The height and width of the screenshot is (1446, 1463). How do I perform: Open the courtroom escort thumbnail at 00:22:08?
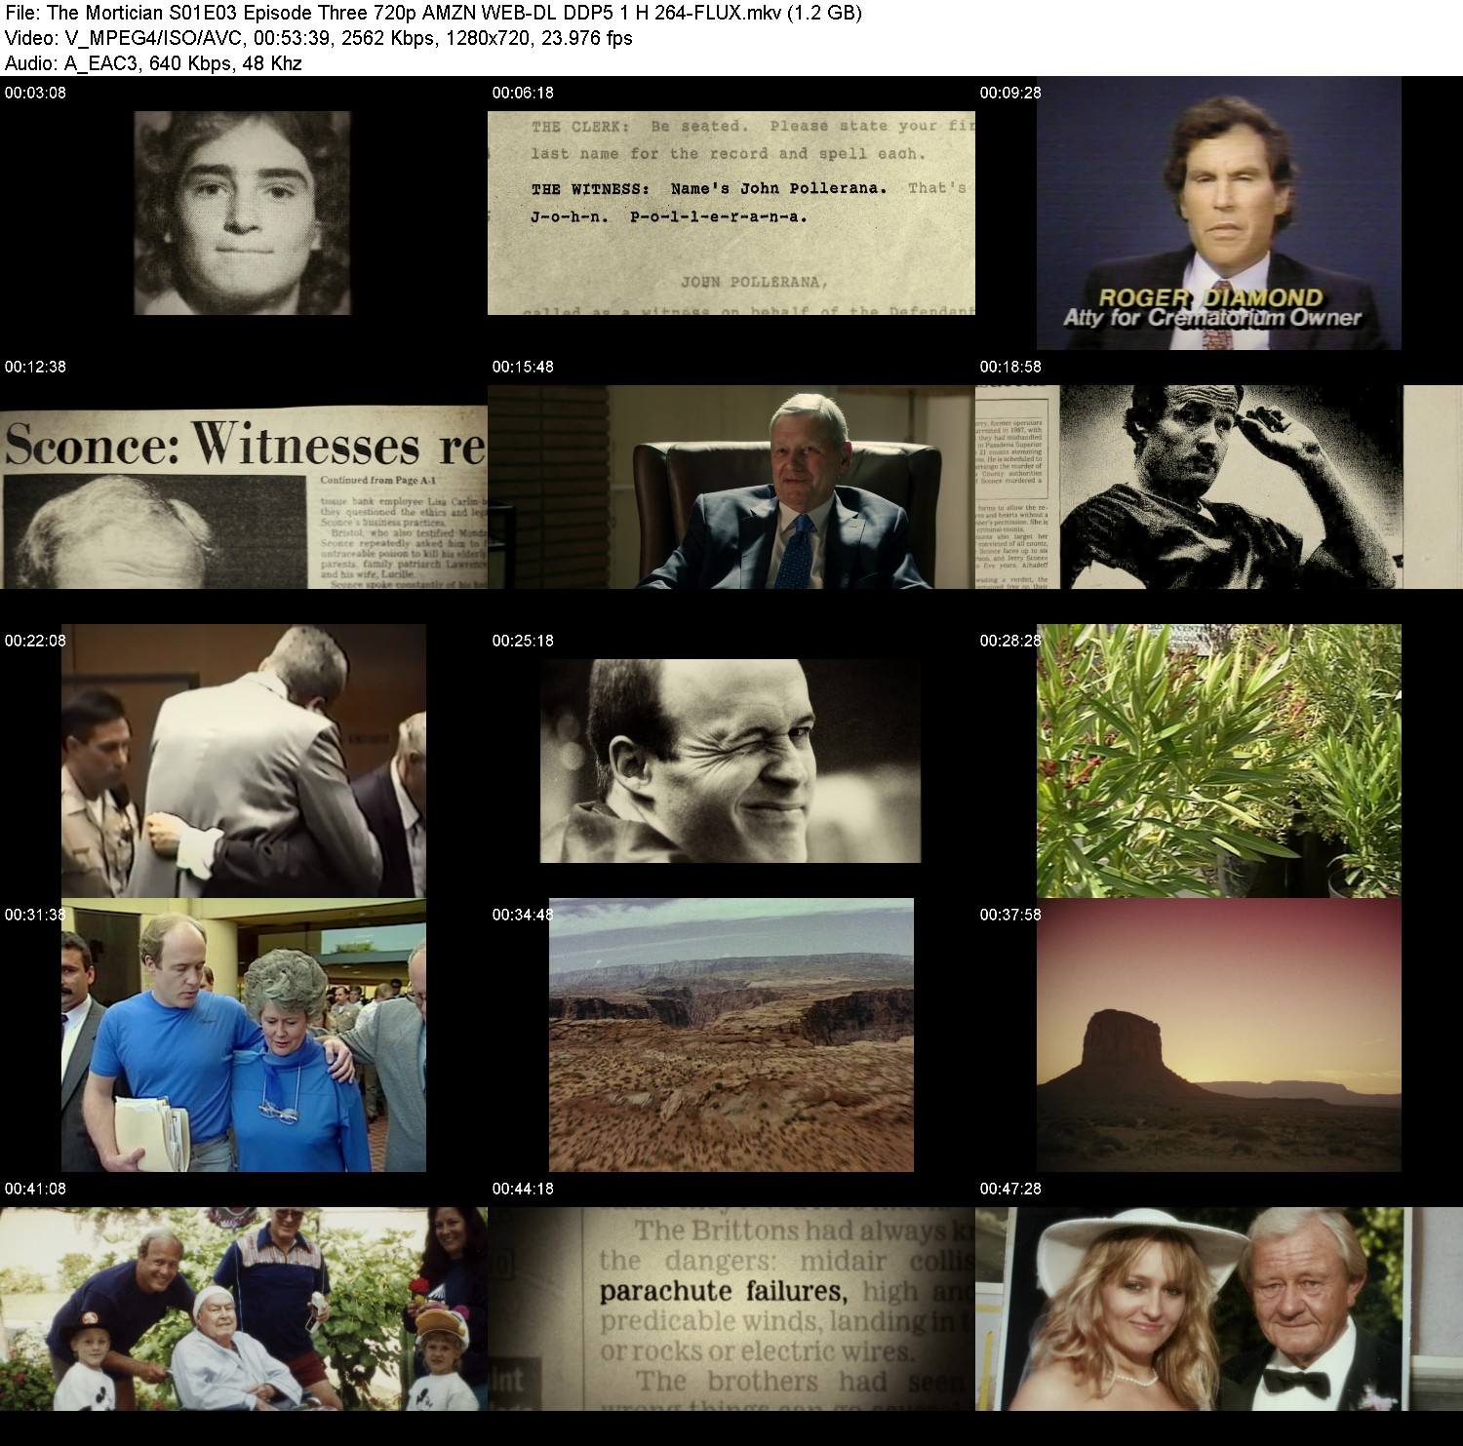pos(244,761)
